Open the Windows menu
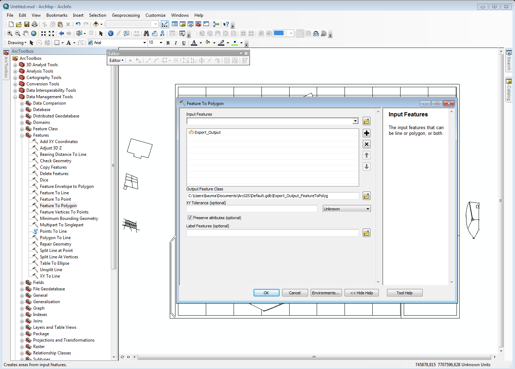The height and width of the screenshot is (369, 515). (x=180, y=15)
